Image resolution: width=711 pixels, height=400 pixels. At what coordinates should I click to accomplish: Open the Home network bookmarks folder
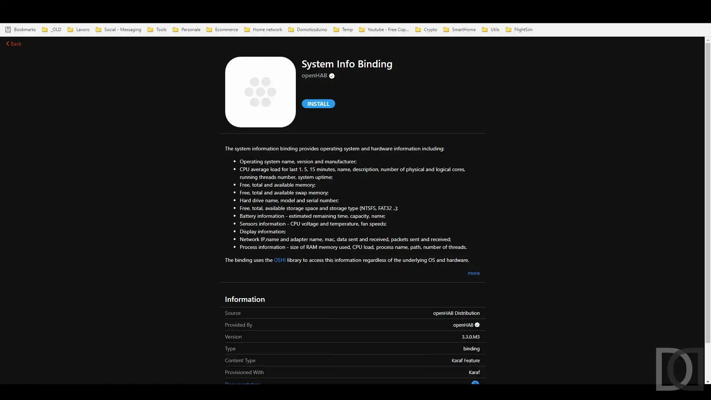(x=263, y=30)
